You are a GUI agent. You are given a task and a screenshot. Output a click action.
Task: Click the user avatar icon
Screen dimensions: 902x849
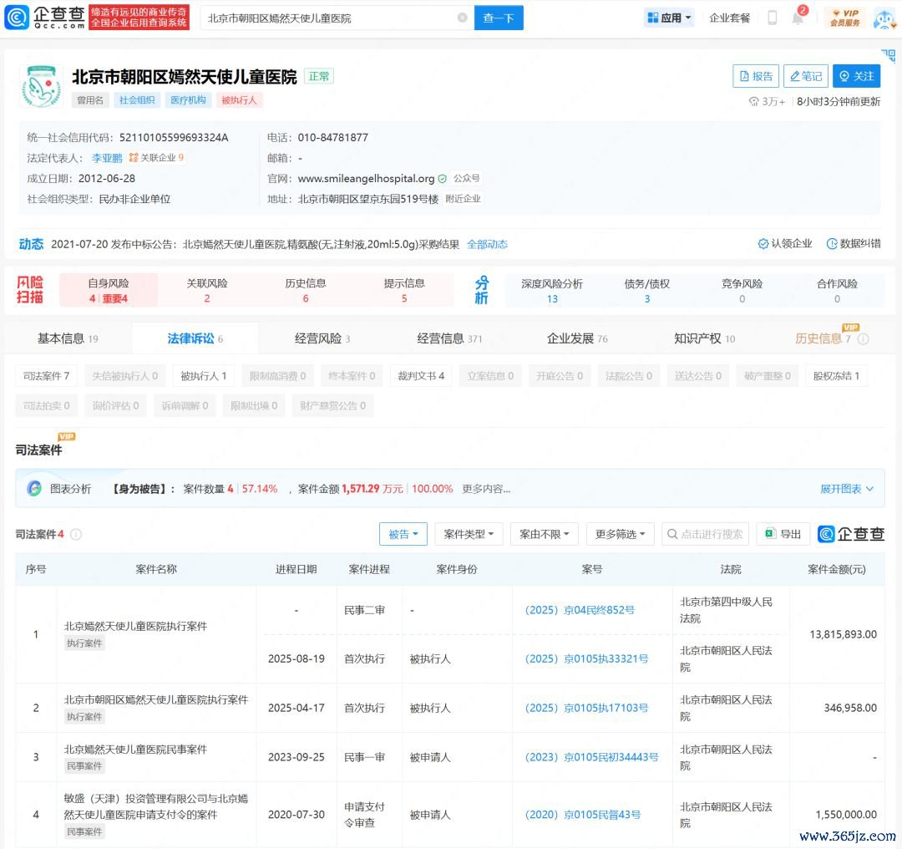[883, 18]
